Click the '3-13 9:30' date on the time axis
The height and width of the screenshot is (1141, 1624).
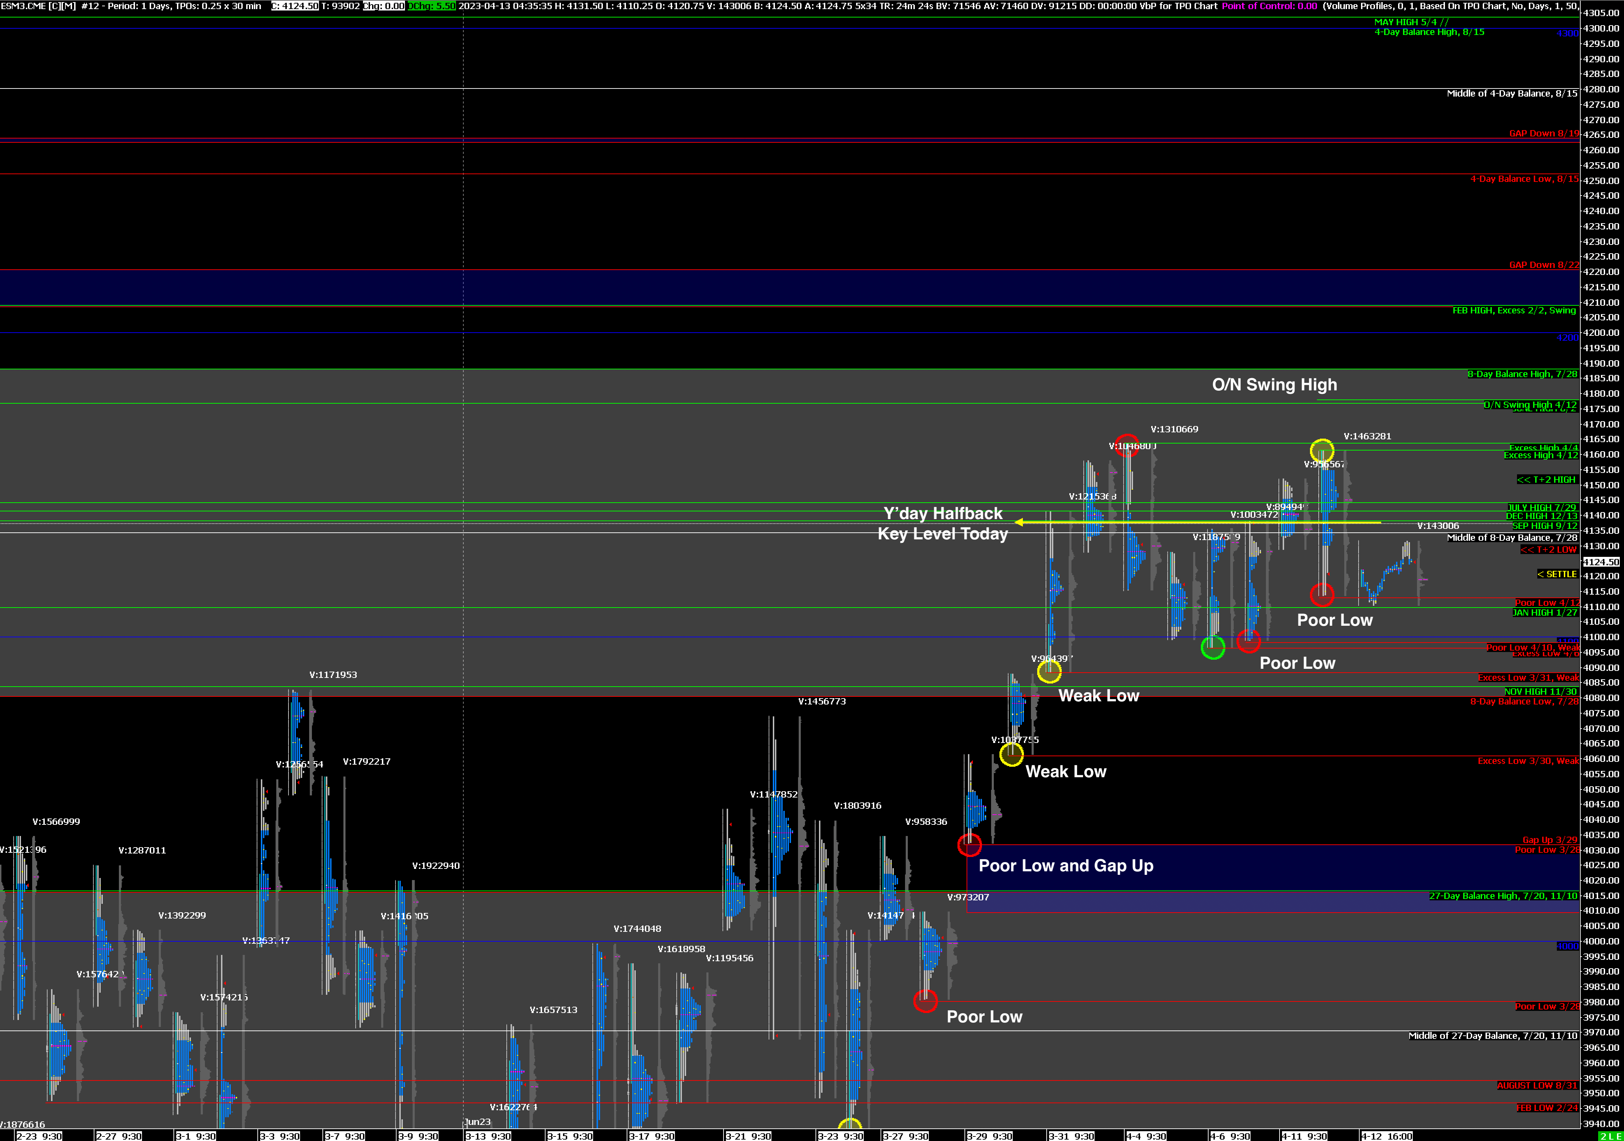[488, 1136]
